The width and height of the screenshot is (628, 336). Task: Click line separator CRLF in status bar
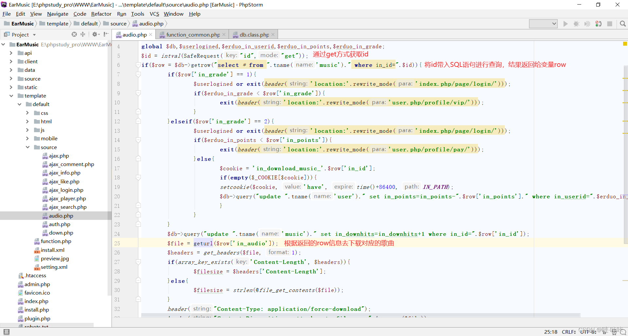coord(568,332)
